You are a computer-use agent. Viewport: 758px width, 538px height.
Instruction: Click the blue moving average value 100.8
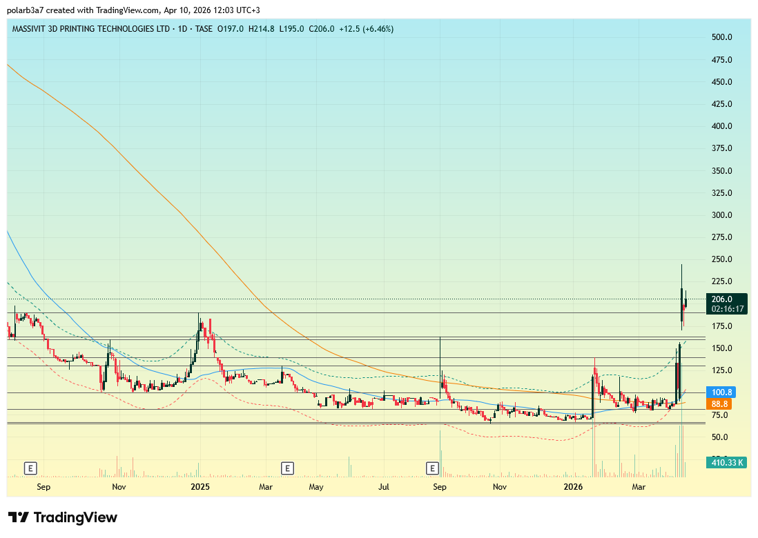pos(721,392)
